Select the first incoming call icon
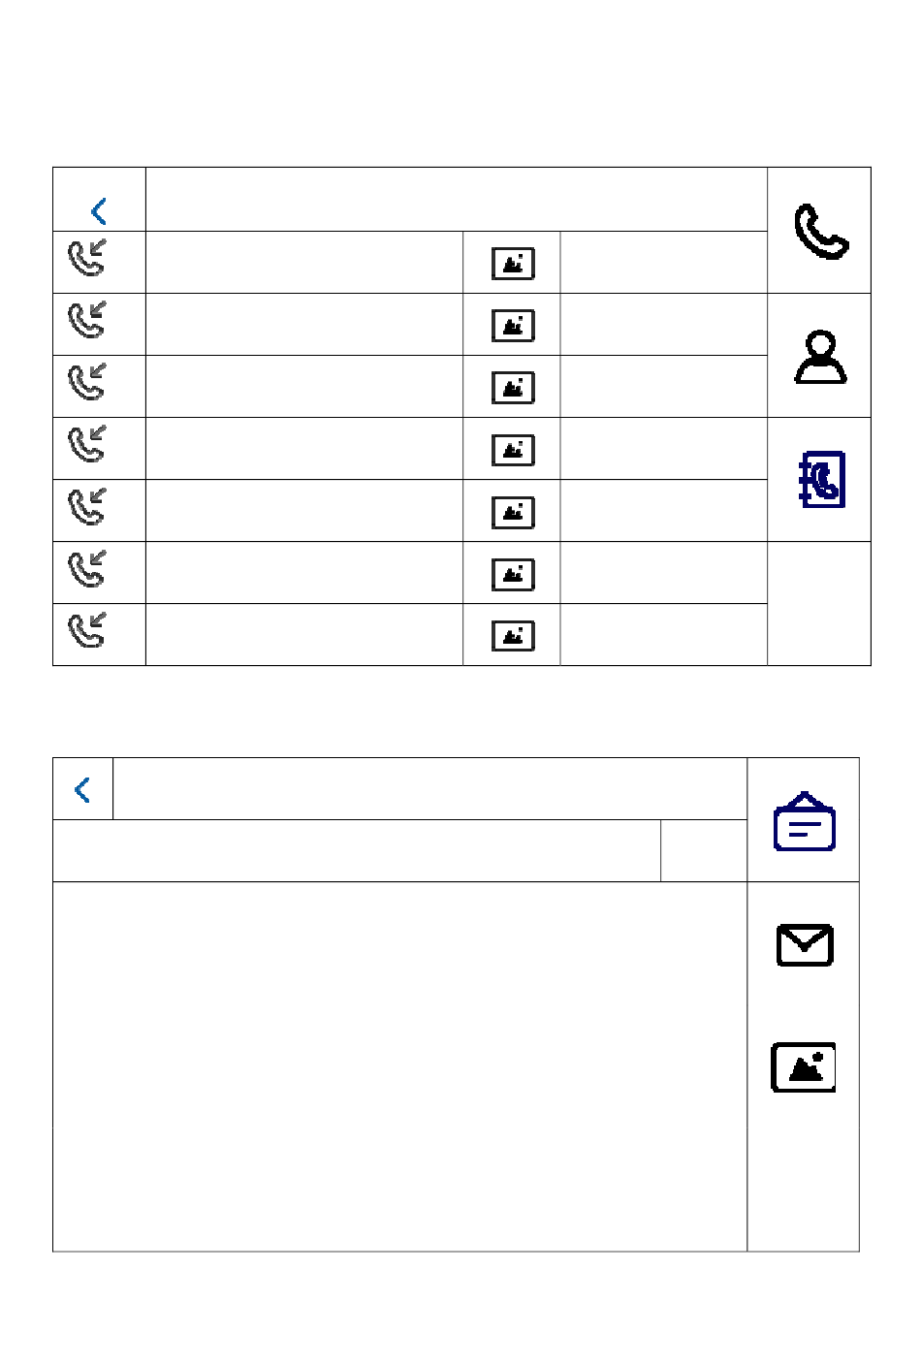Screen dimensions: 921x1366 (x=87, y=257)
